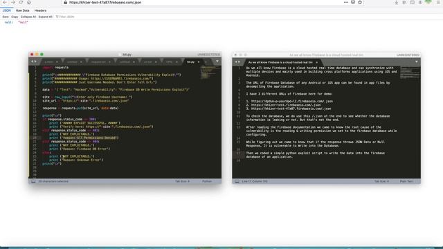The image size is (443, 249).
Task: Open the tab list dropdown in txt.py window
Action: (217, 62)
